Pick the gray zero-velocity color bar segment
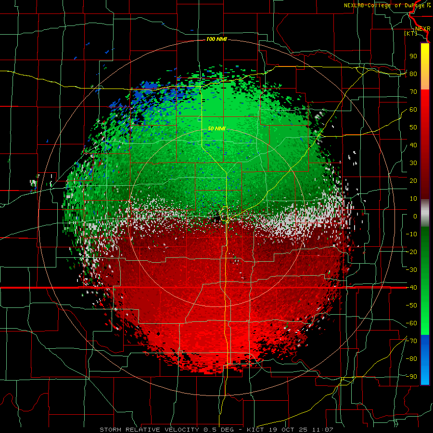Image resolution: width=433 pixels, height=433 pixels. pyautogui.click(x=425, y=213)
